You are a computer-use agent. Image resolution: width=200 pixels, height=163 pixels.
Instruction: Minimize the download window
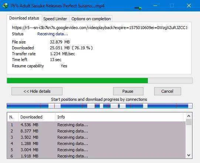click(x=155, y=6)
